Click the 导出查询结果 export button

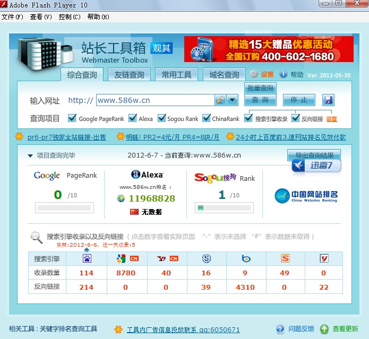[x=314, y=155]
